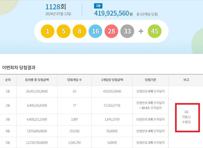Click the 등위별 총 당첨금액 column header
This screenshot has height=148, width=203.
(37, 80)
